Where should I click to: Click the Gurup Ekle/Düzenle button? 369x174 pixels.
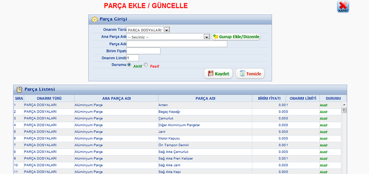tap(236, 37)
